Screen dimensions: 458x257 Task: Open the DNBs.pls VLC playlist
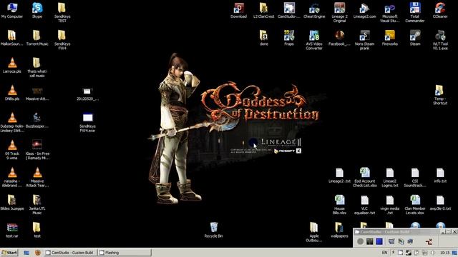tap(12, 93)
